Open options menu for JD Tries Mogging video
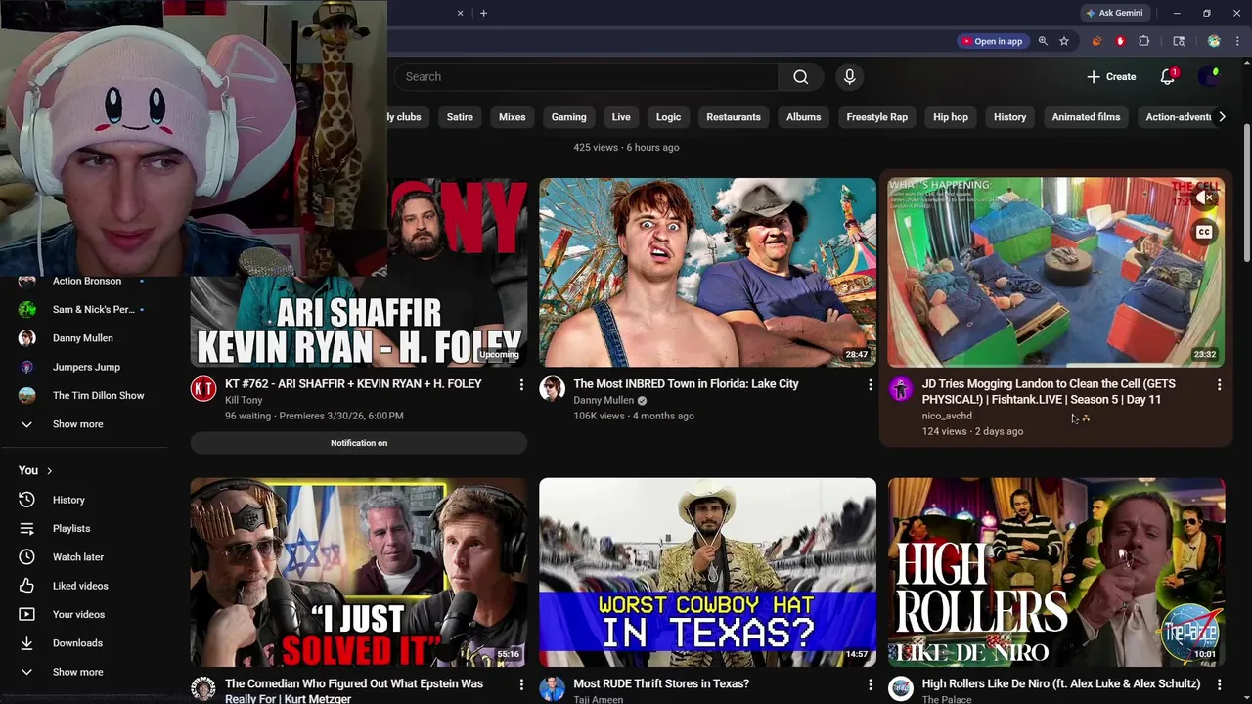Image resolution: width=1252 pixels, height=704 pixels. click(x=1219, y=385)
